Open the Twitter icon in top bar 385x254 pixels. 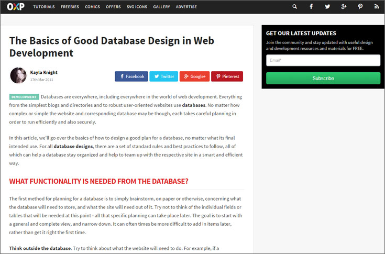point(327,7)
